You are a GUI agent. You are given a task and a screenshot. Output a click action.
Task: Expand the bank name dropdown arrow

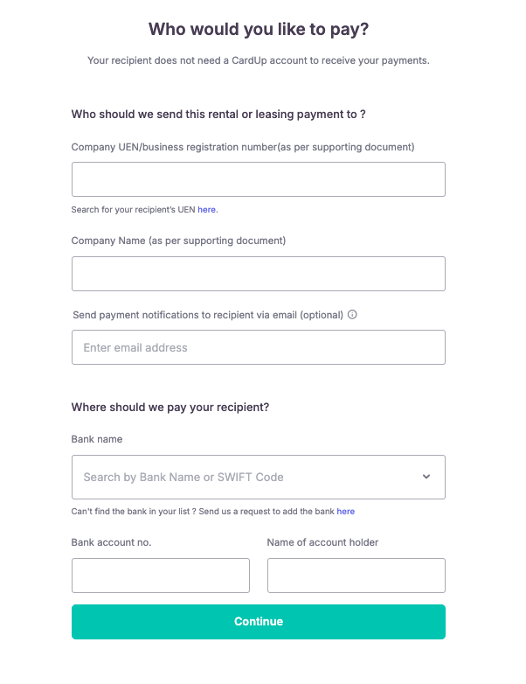coord(426,477)
